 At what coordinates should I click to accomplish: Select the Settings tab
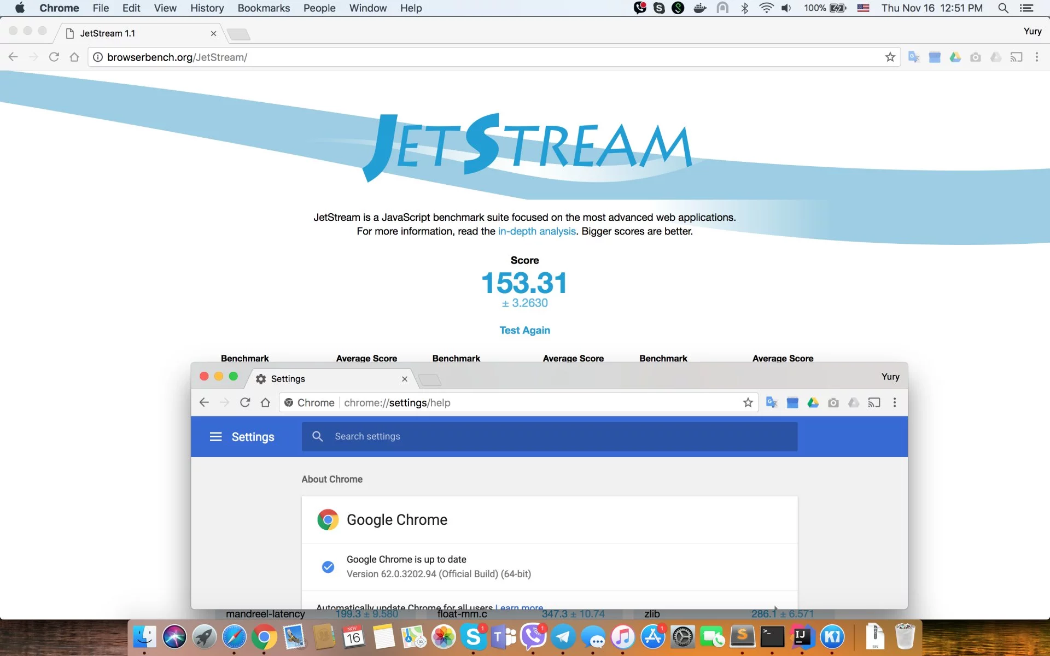[x=331, y=379]
